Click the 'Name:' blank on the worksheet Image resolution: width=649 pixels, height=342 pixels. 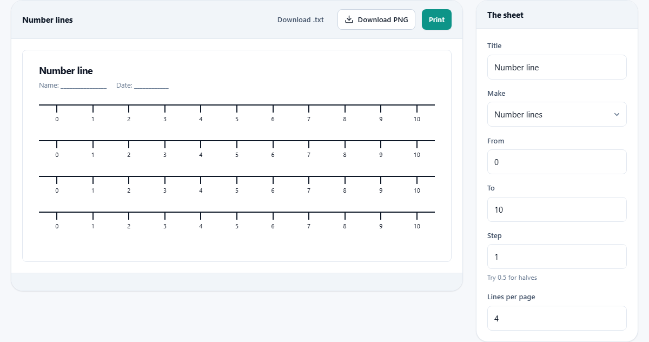click(83, 85)
